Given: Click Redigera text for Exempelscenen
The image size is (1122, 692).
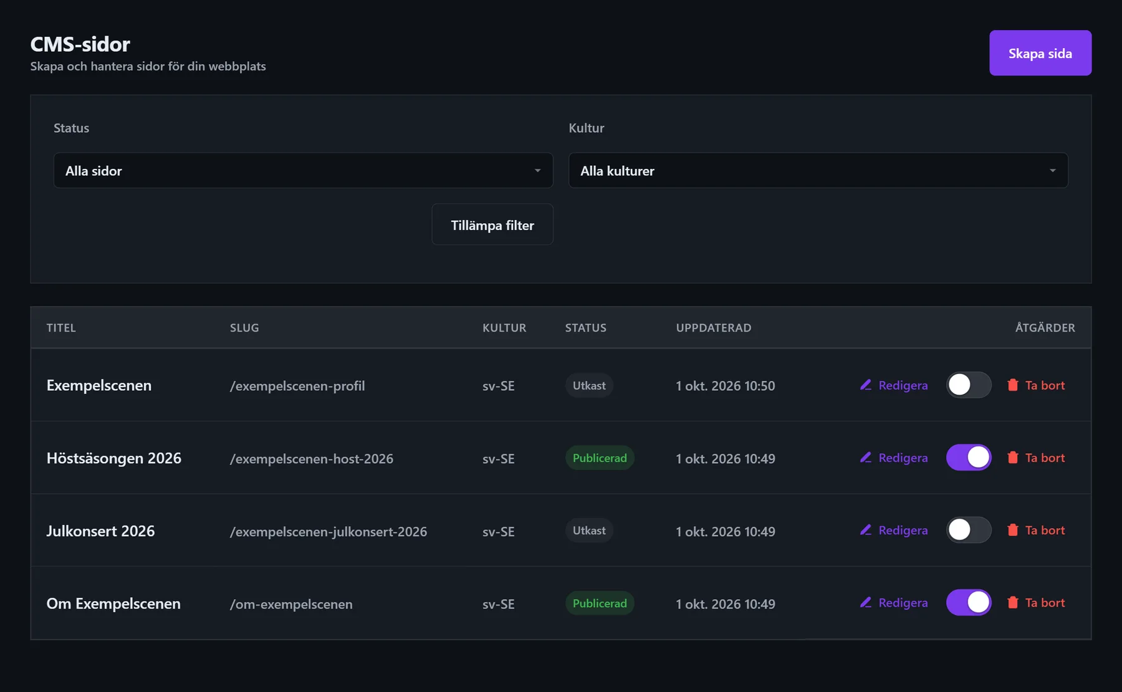Looking at the screenshot, I should click(903, 385).
